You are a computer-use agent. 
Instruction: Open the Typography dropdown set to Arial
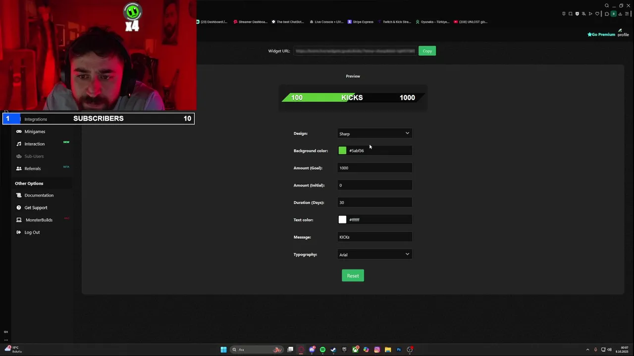tap(374, 255)
